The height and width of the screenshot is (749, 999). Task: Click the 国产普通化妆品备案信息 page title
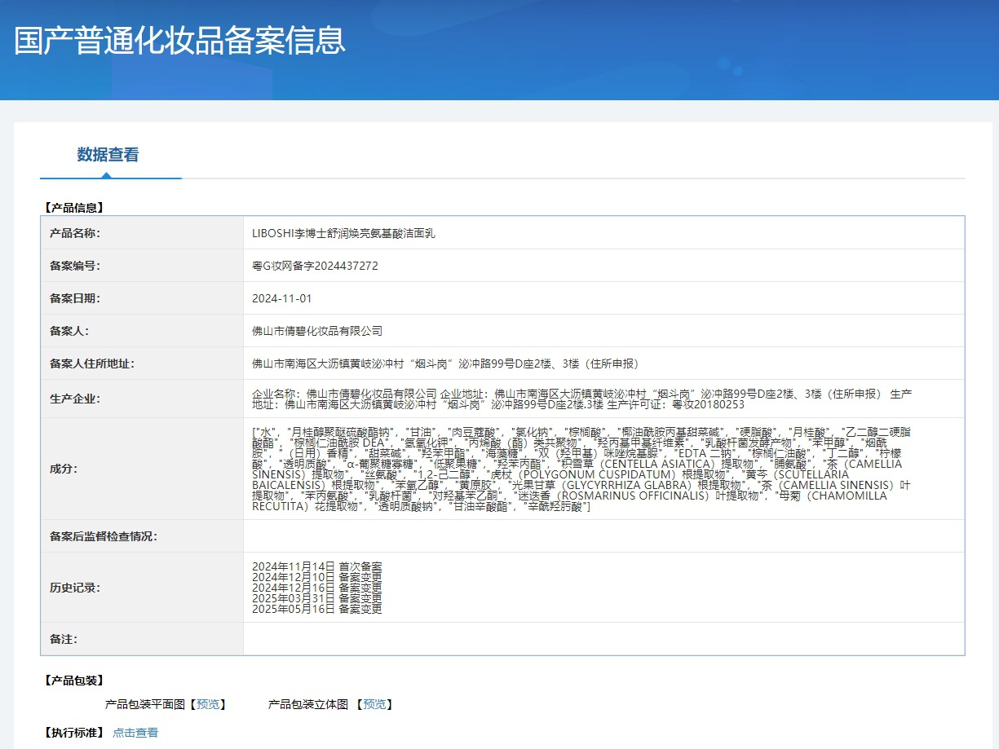179,41
